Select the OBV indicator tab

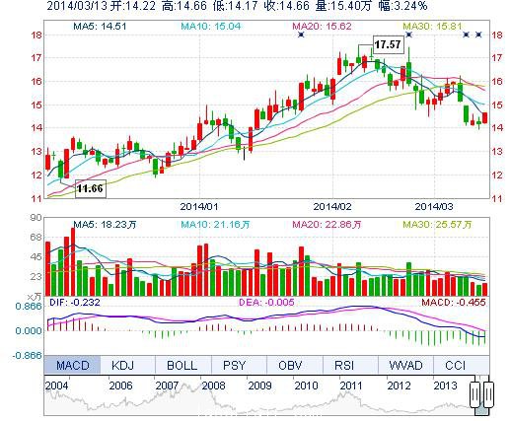[290, 365]
